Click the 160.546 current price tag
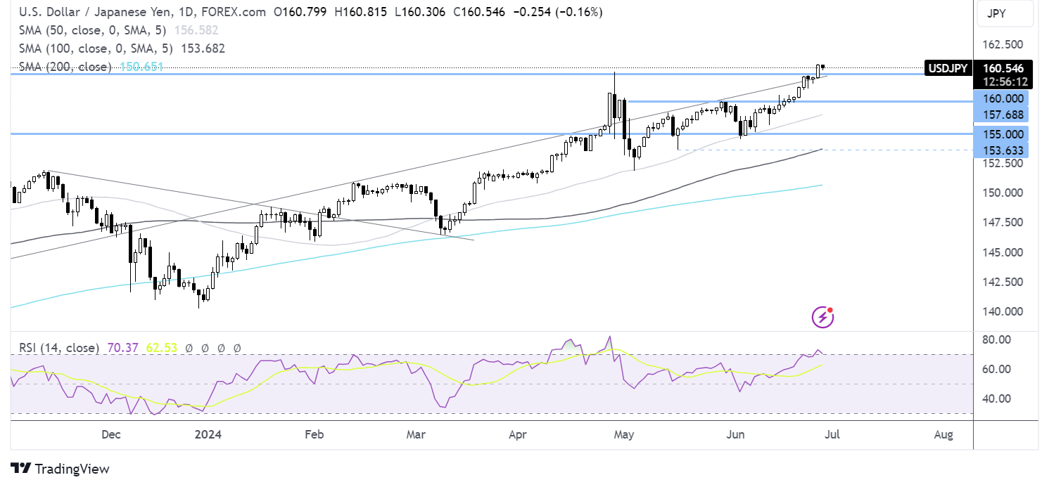The width and height of the screenshot is (1049, 487). click(x=1005, y=68)
